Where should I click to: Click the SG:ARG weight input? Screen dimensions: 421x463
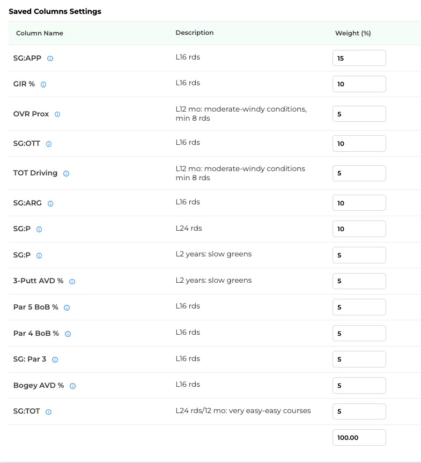point(359,203)
